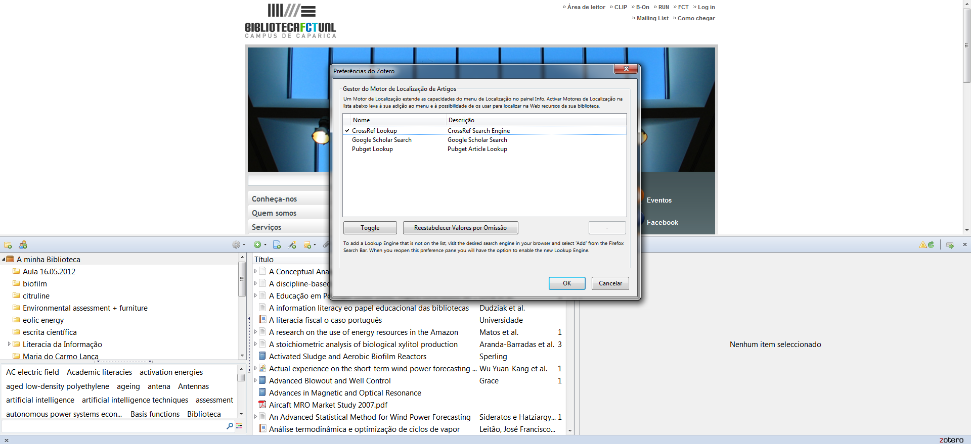
Task: Click the tag selector magnifier icon
Action: [x=230, y=426]
